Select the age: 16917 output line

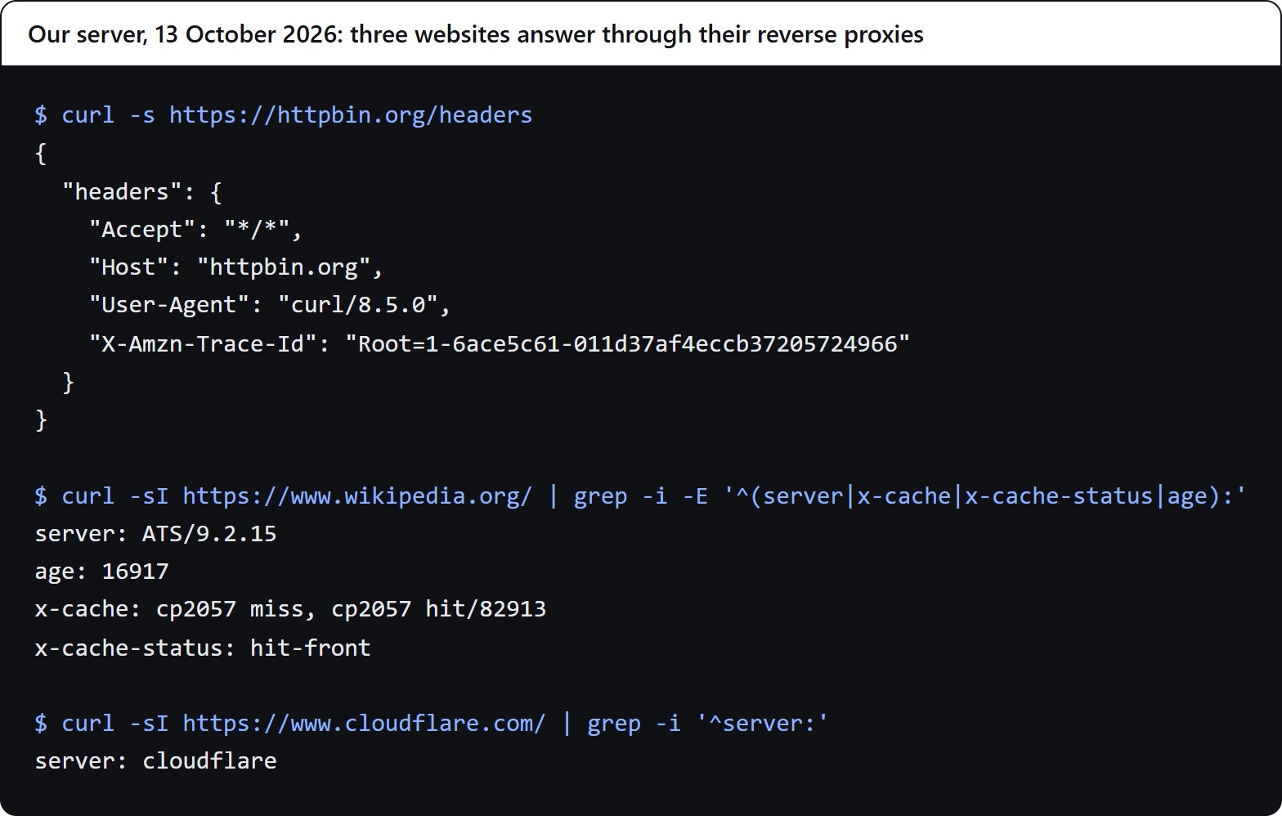(x=102, y=572)
